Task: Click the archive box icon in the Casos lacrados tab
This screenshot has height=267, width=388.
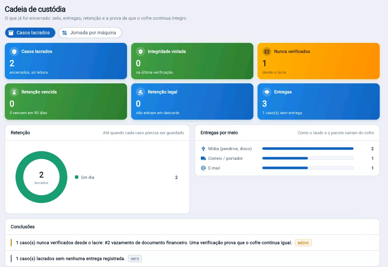Action: (11, 33)
